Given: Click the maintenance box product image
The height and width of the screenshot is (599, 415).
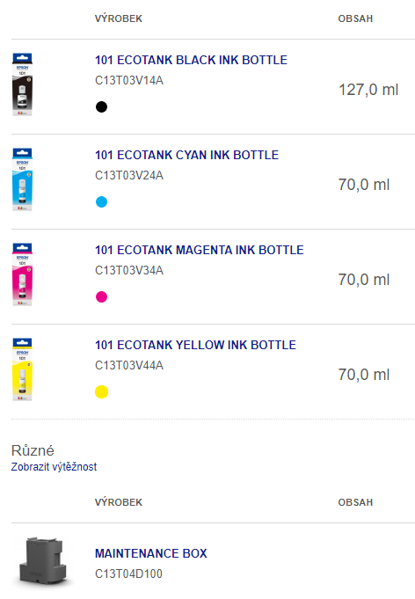Looking at the screenshot, I should 43,561.
